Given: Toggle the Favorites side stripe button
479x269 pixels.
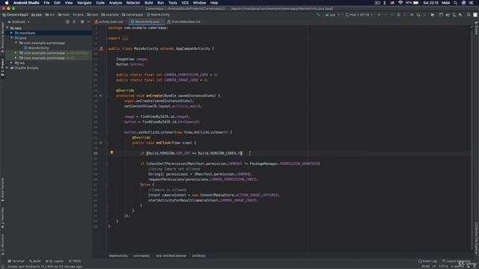Looking at the screenshot, I should pos(2,218).
